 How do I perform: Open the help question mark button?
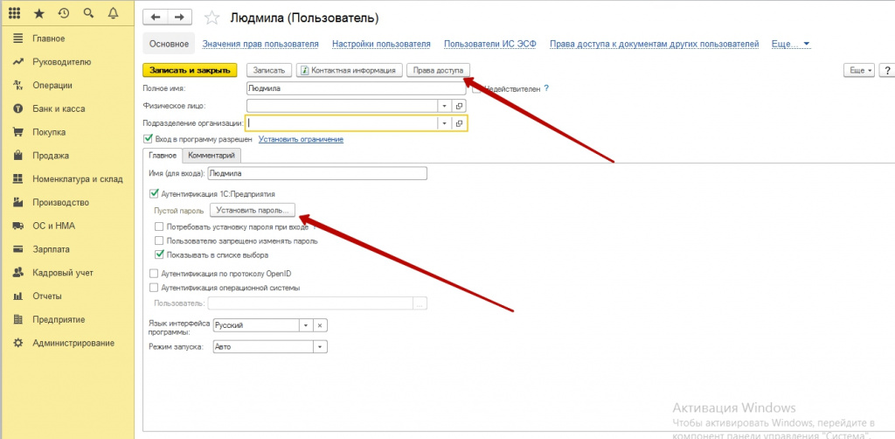click(x=888, y=70)
